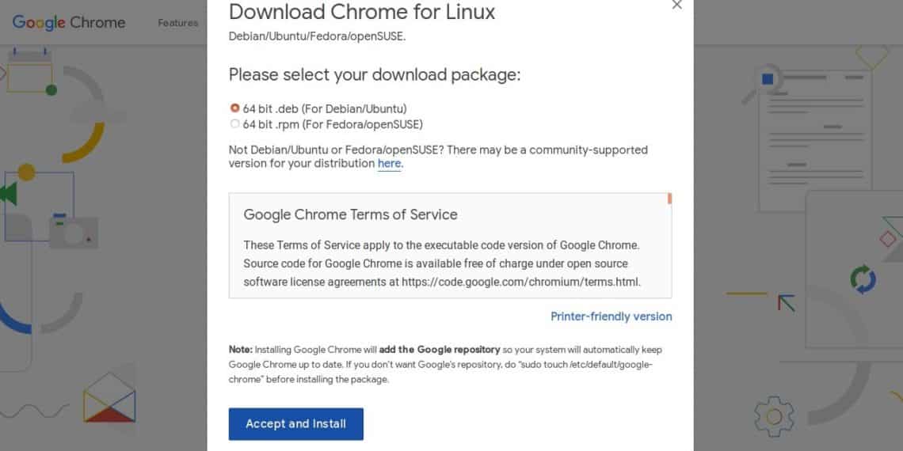The image size is (903, 451).
Task: Close the download dialog with the X
Action: (676, 6)
